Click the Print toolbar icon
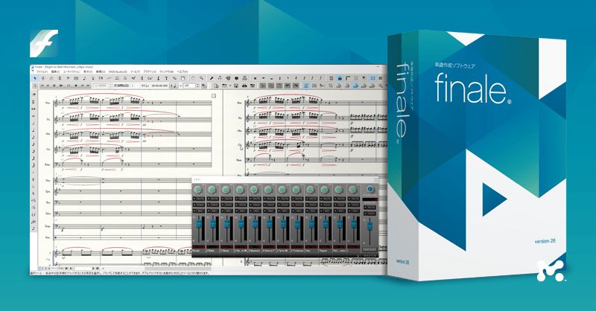Screen dimensions: 596x311 coord(244,86)
